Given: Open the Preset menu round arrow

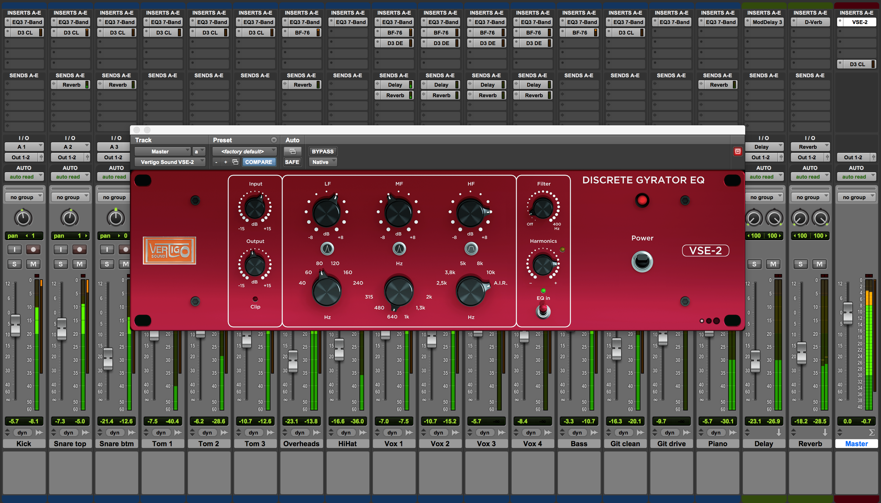Looking at the screenshot, I should [x=274, y=140].
